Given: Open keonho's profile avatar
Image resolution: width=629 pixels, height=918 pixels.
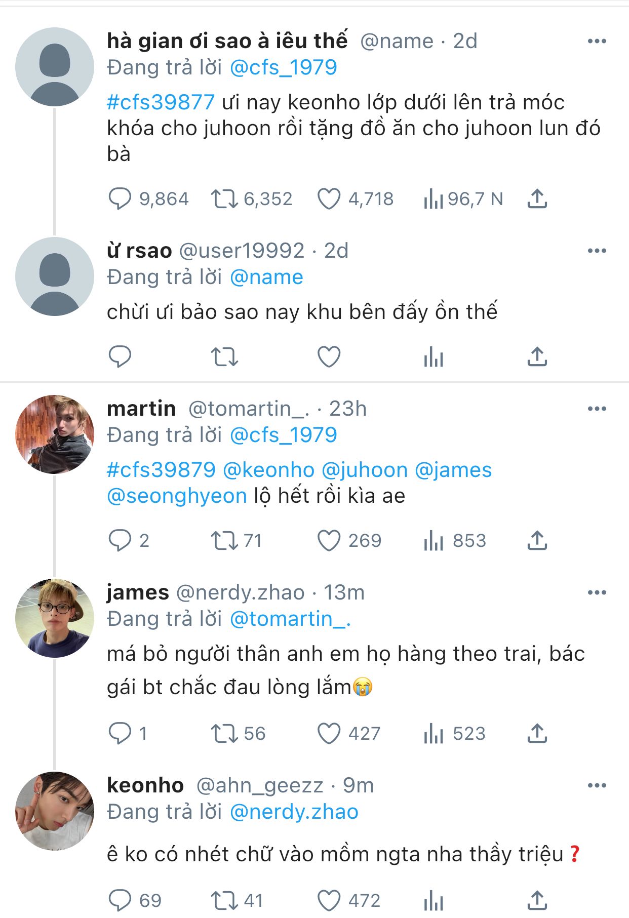Looking at the screenshot, I should 55,811.
